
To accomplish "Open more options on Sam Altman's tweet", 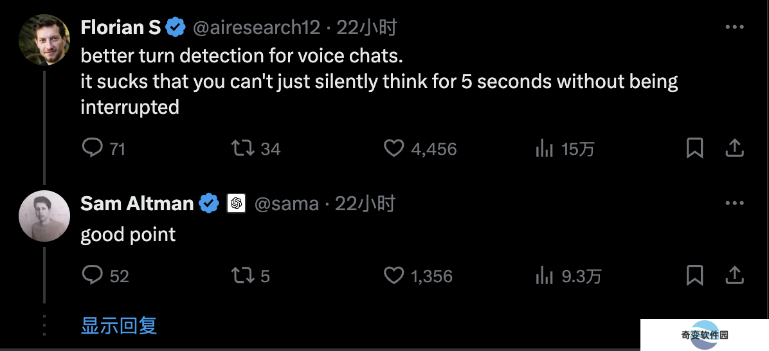I will (x=734, y=203).
